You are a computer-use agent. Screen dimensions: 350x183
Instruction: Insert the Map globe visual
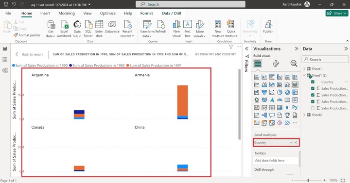pyautogui.click(x=257, y=100)
